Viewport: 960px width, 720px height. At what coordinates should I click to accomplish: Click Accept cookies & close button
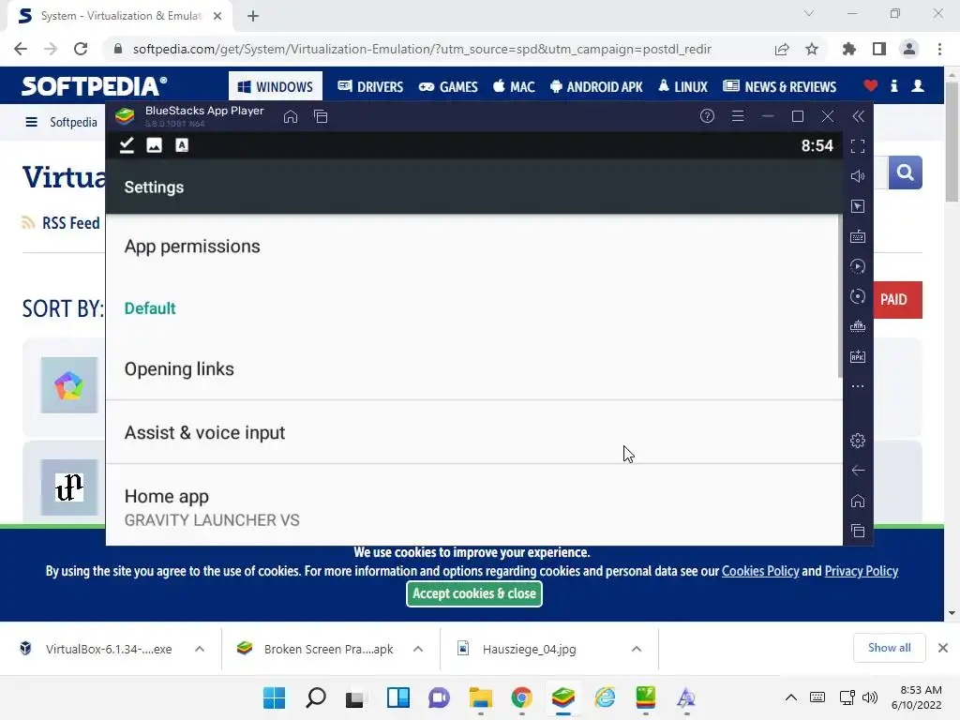473,593
